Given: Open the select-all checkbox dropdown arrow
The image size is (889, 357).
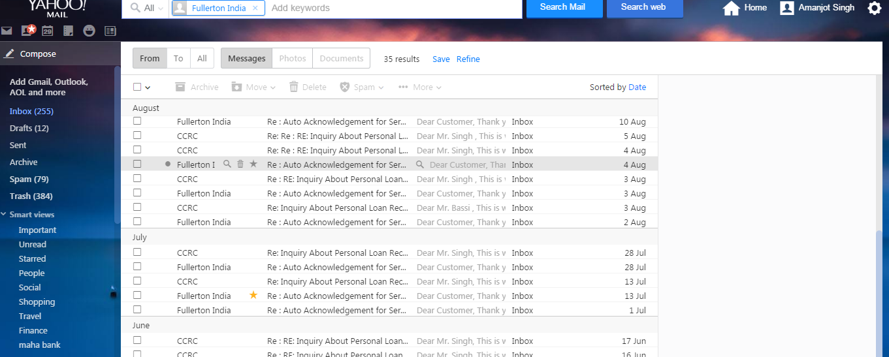Looking at the screenshot, I should pyautogui.click(x=148, y=87).
